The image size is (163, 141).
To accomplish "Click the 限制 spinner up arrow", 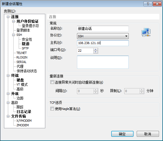I will click(x=141, y=90).
